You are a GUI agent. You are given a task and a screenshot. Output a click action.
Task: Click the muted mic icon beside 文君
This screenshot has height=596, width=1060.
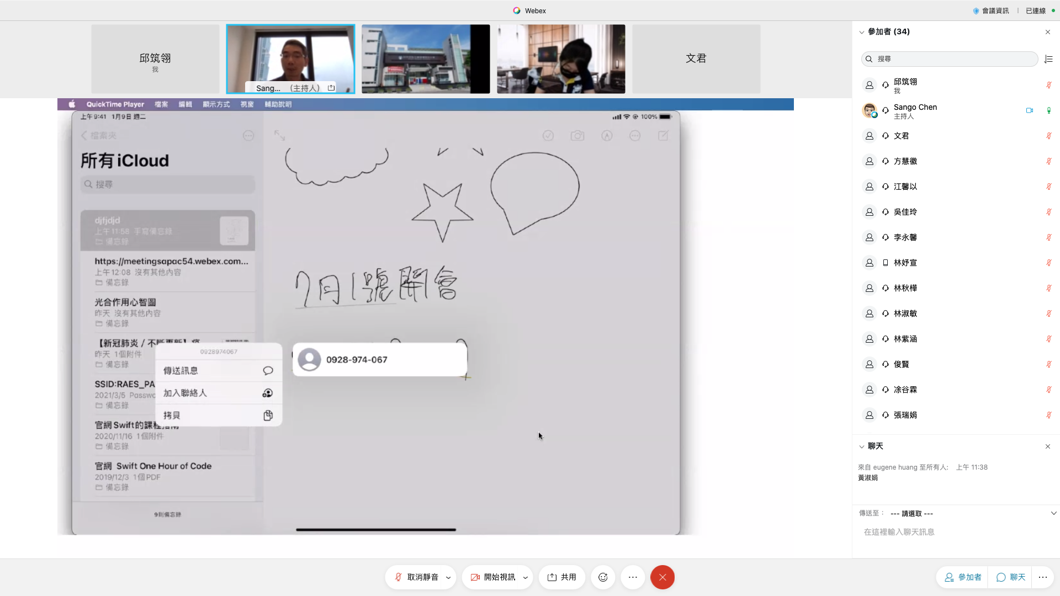coord(1048,136)
